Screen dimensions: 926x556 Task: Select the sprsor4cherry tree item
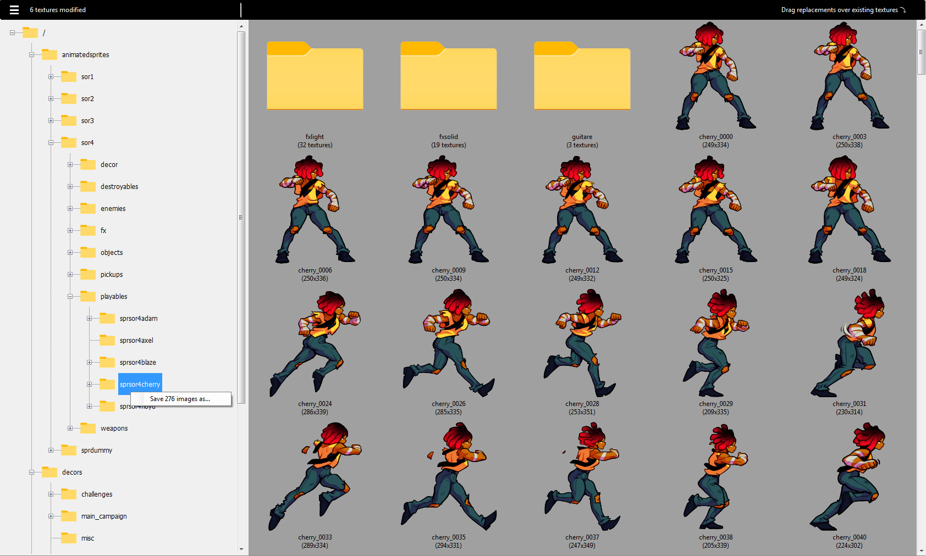click(140, 384)
